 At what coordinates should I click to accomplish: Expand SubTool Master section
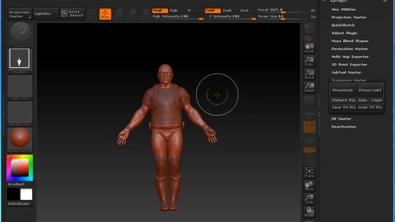[x=346, y=73]
